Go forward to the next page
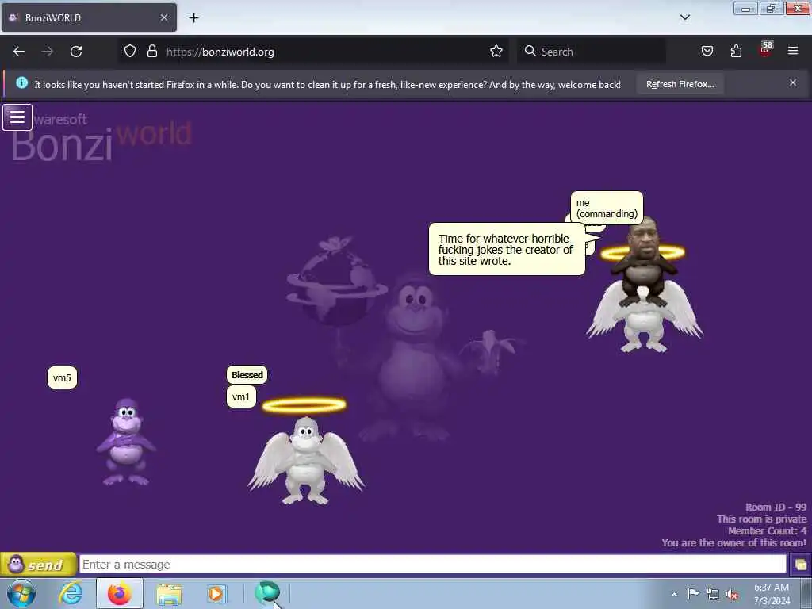This screenshot has width=812, height=609. 48,52
